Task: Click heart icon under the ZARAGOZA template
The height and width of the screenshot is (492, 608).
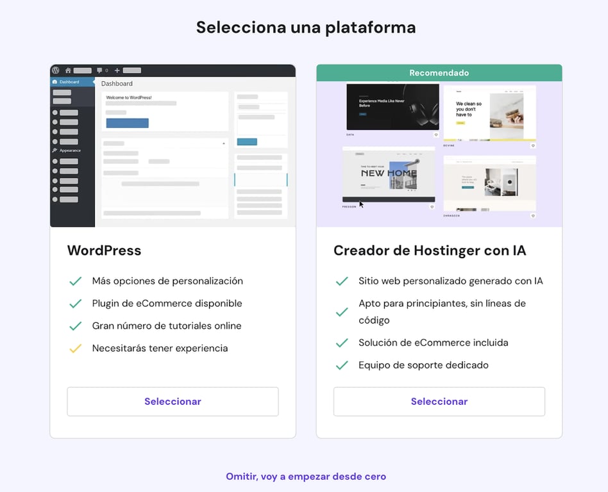Action: [x=533, y=216]
